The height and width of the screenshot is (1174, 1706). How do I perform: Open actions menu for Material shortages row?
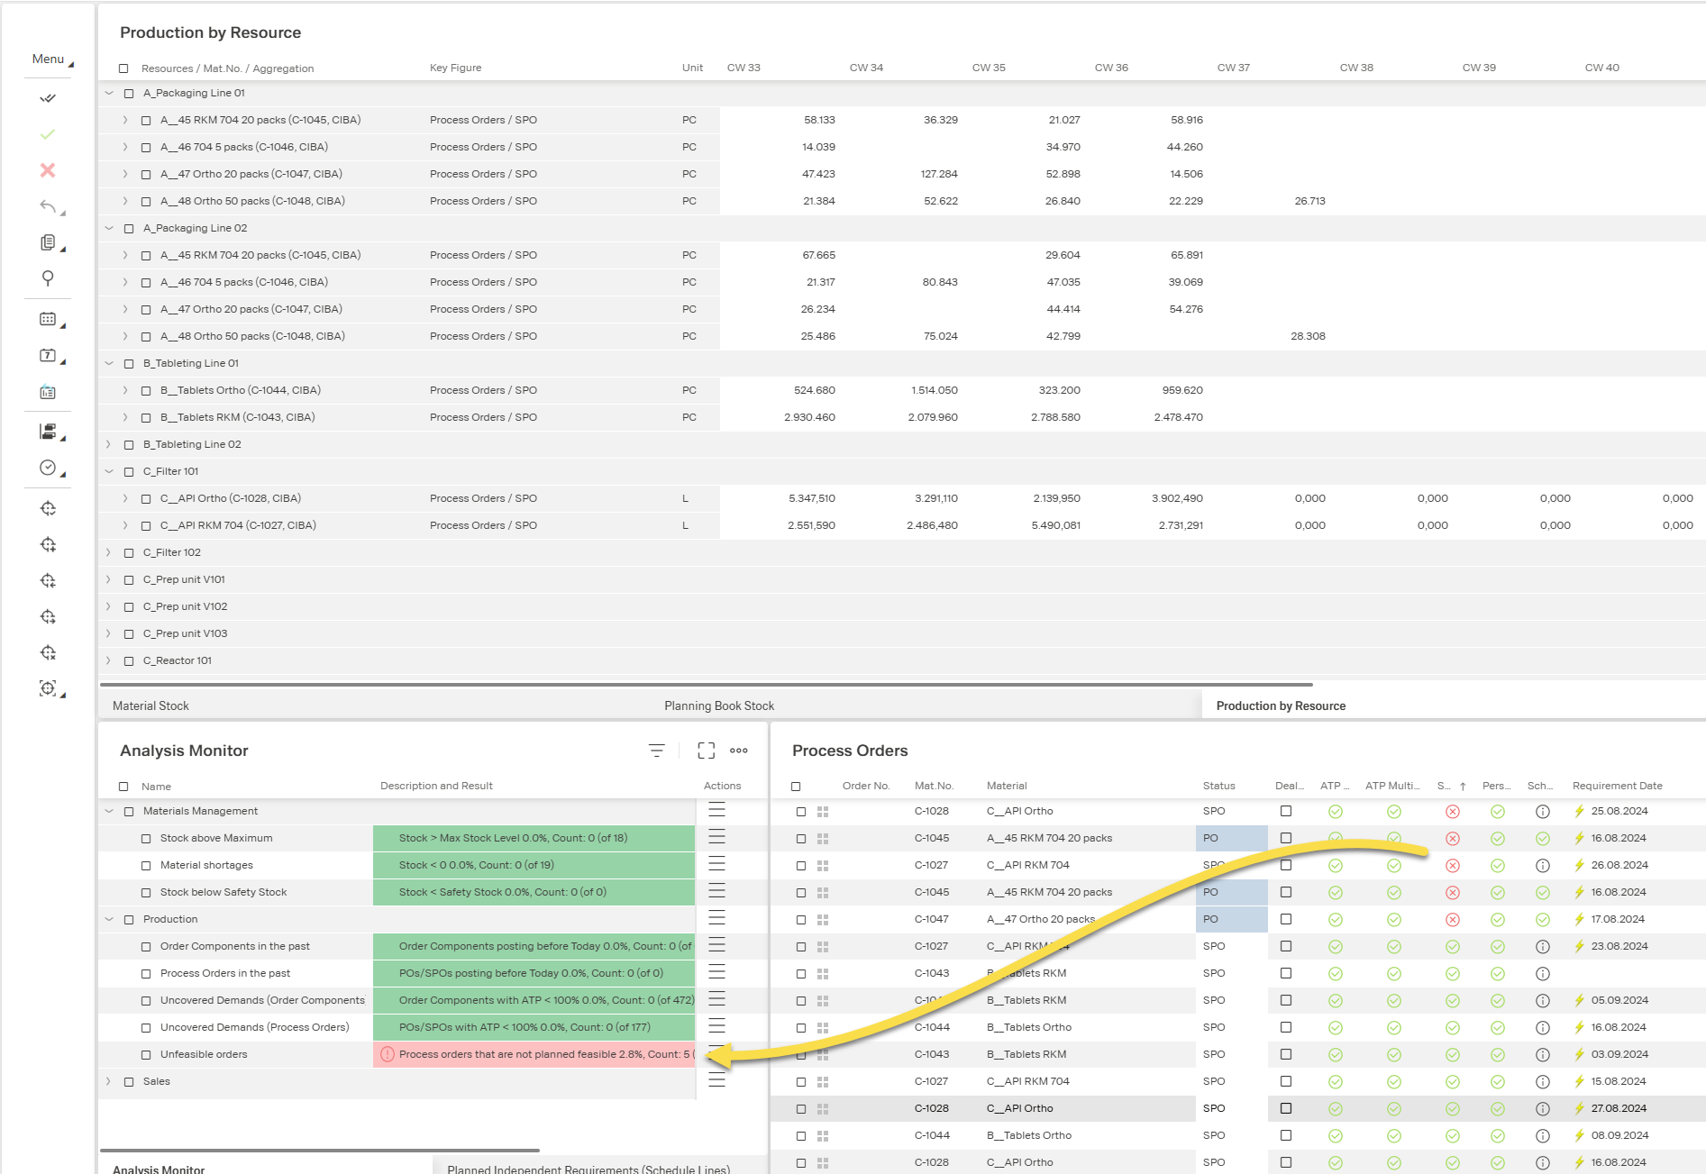tap(717, 865)
